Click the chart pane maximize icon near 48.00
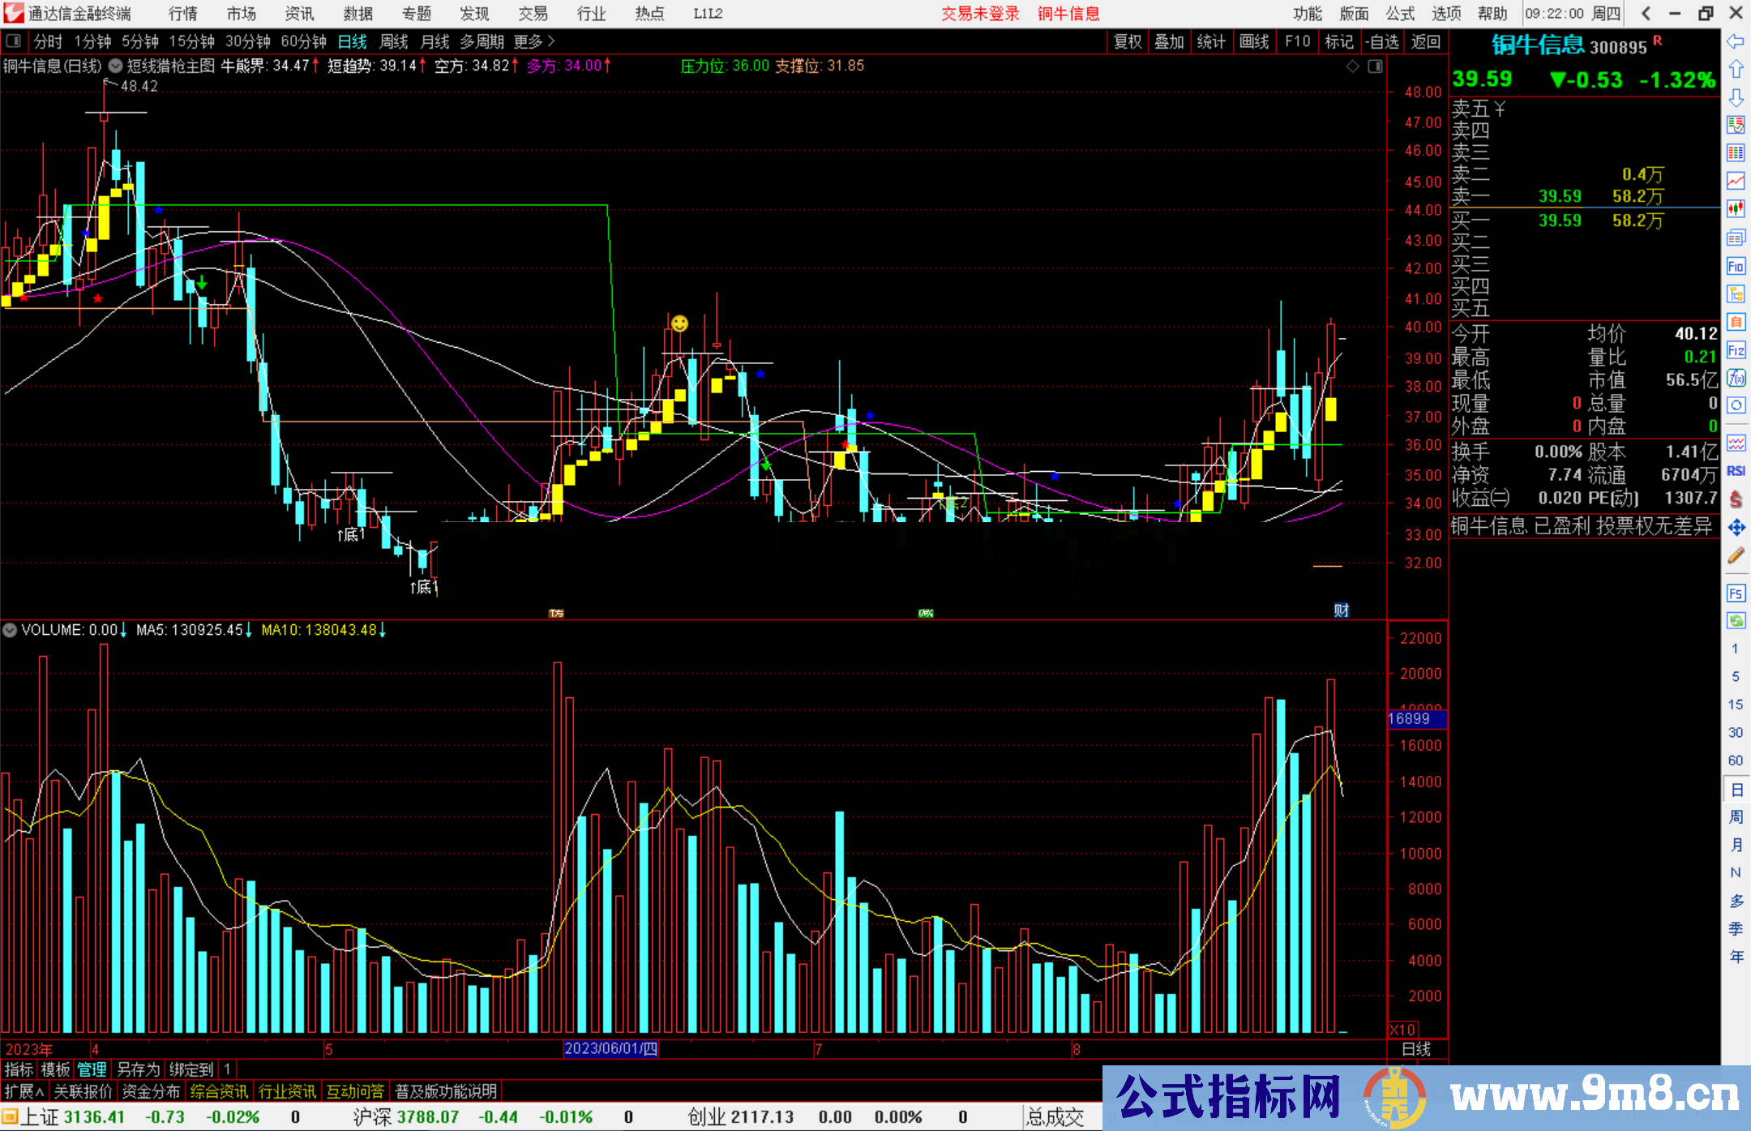1751x1131 pixels. click(1375, 66)
